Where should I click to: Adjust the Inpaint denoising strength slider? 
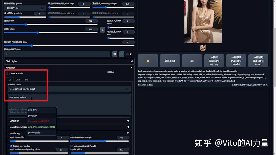pyautogui.click(x=99, y=141)
